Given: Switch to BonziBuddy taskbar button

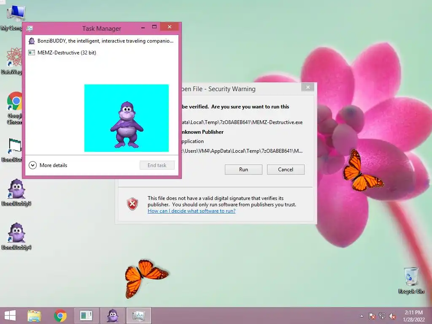Looking at the screenshot, I should pyautogui.click(x=113, y=316).
